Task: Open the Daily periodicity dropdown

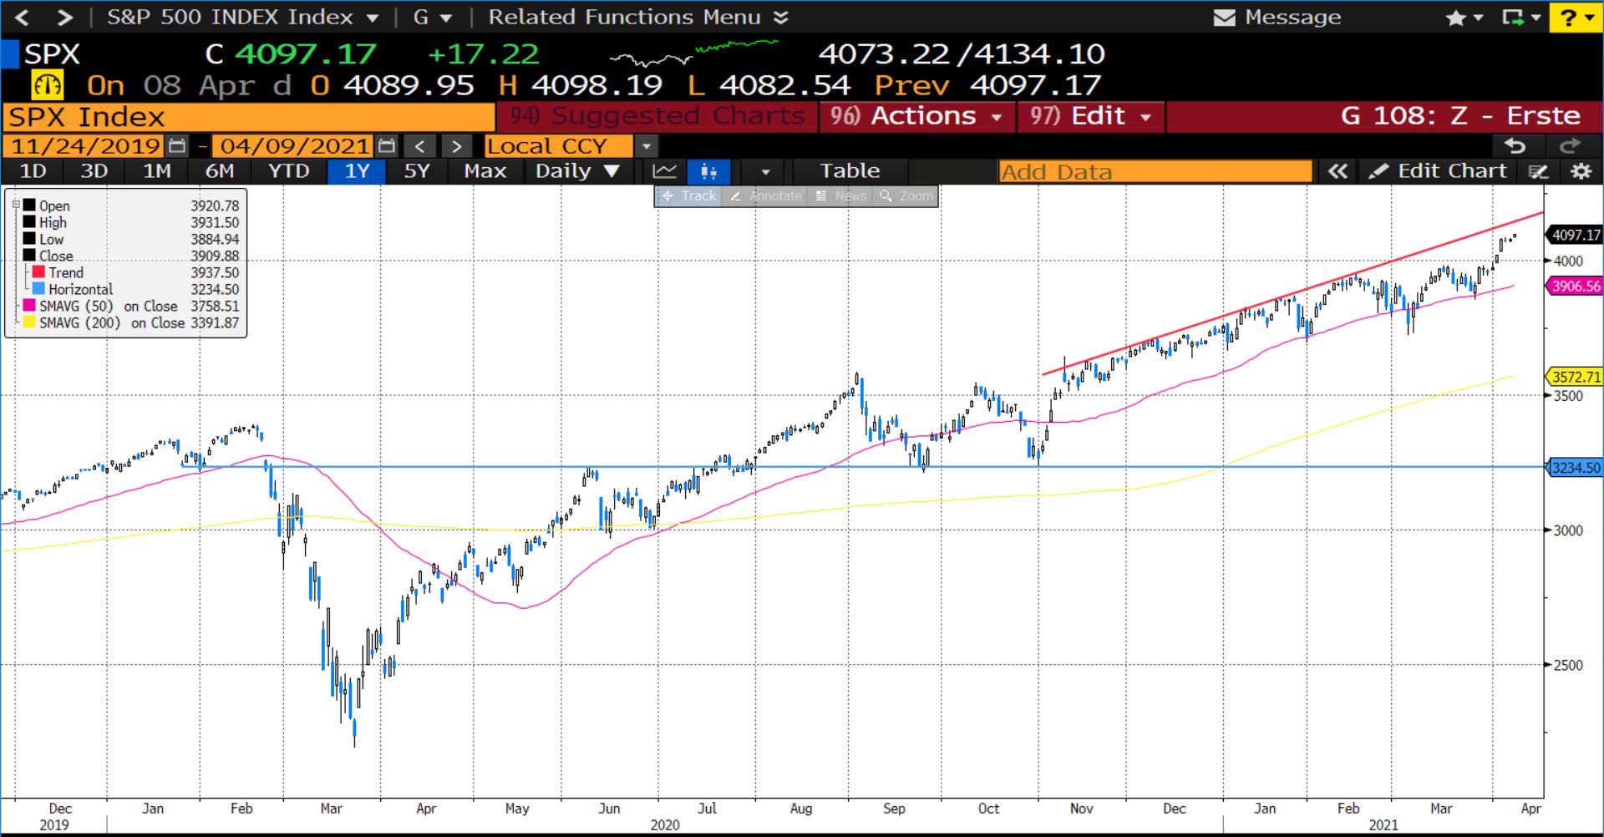Action: (x=576, y=171)
